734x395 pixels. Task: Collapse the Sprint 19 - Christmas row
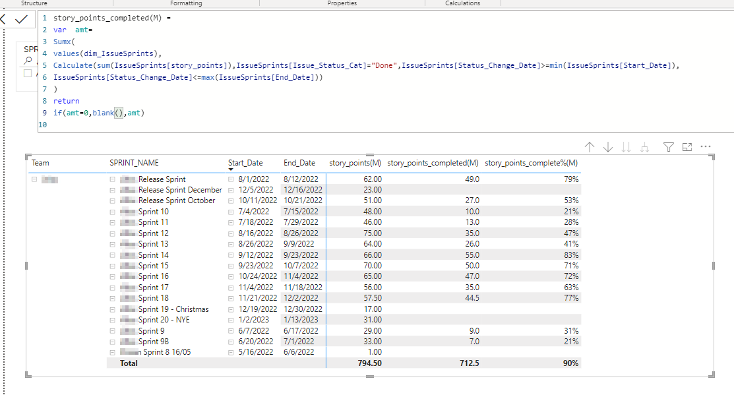pyautogui.click(x=112, y=309)
